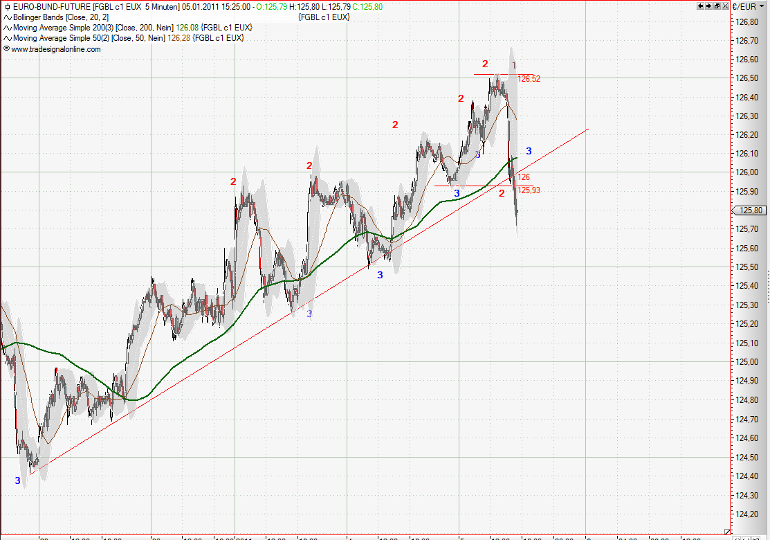This screenshot has width=770, height=540.
Task: Click a blue 3 annotation on the trendline
Action: point(378,276)
